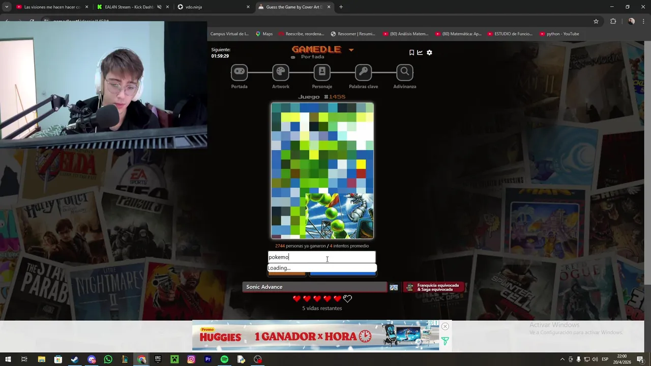Click the Sonic Advance previous guess row

pyautogui.click(x=314, y=287)
